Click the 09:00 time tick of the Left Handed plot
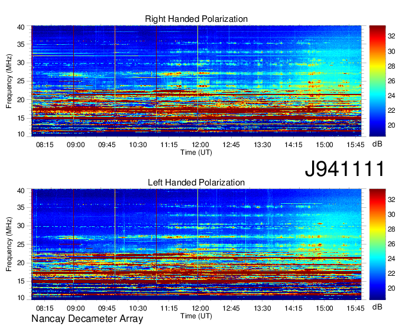 point(76,308)
